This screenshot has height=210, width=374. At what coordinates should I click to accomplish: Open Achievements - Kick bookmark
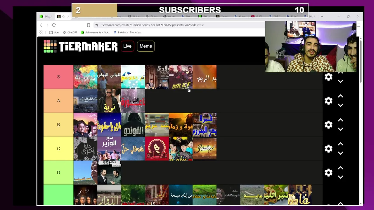tap(95, 32)
